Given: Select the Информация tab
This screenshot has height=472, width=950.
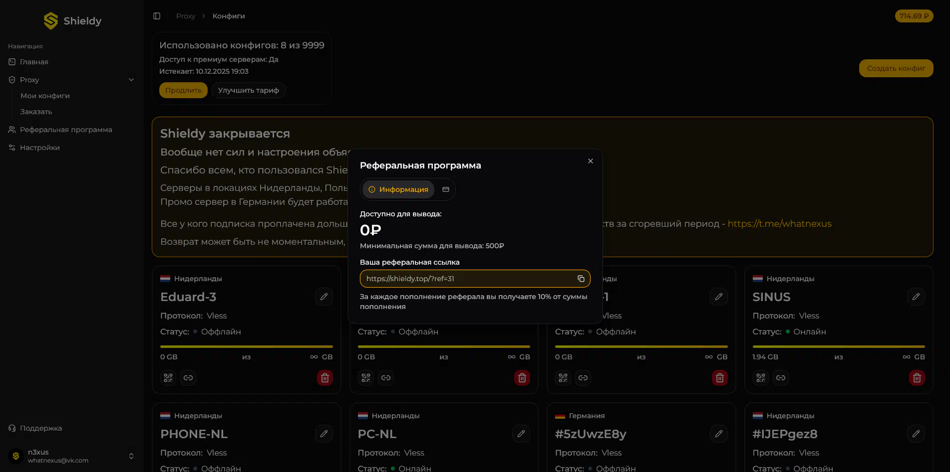Looking at the screenshot, I should click(x=398, y=189).
